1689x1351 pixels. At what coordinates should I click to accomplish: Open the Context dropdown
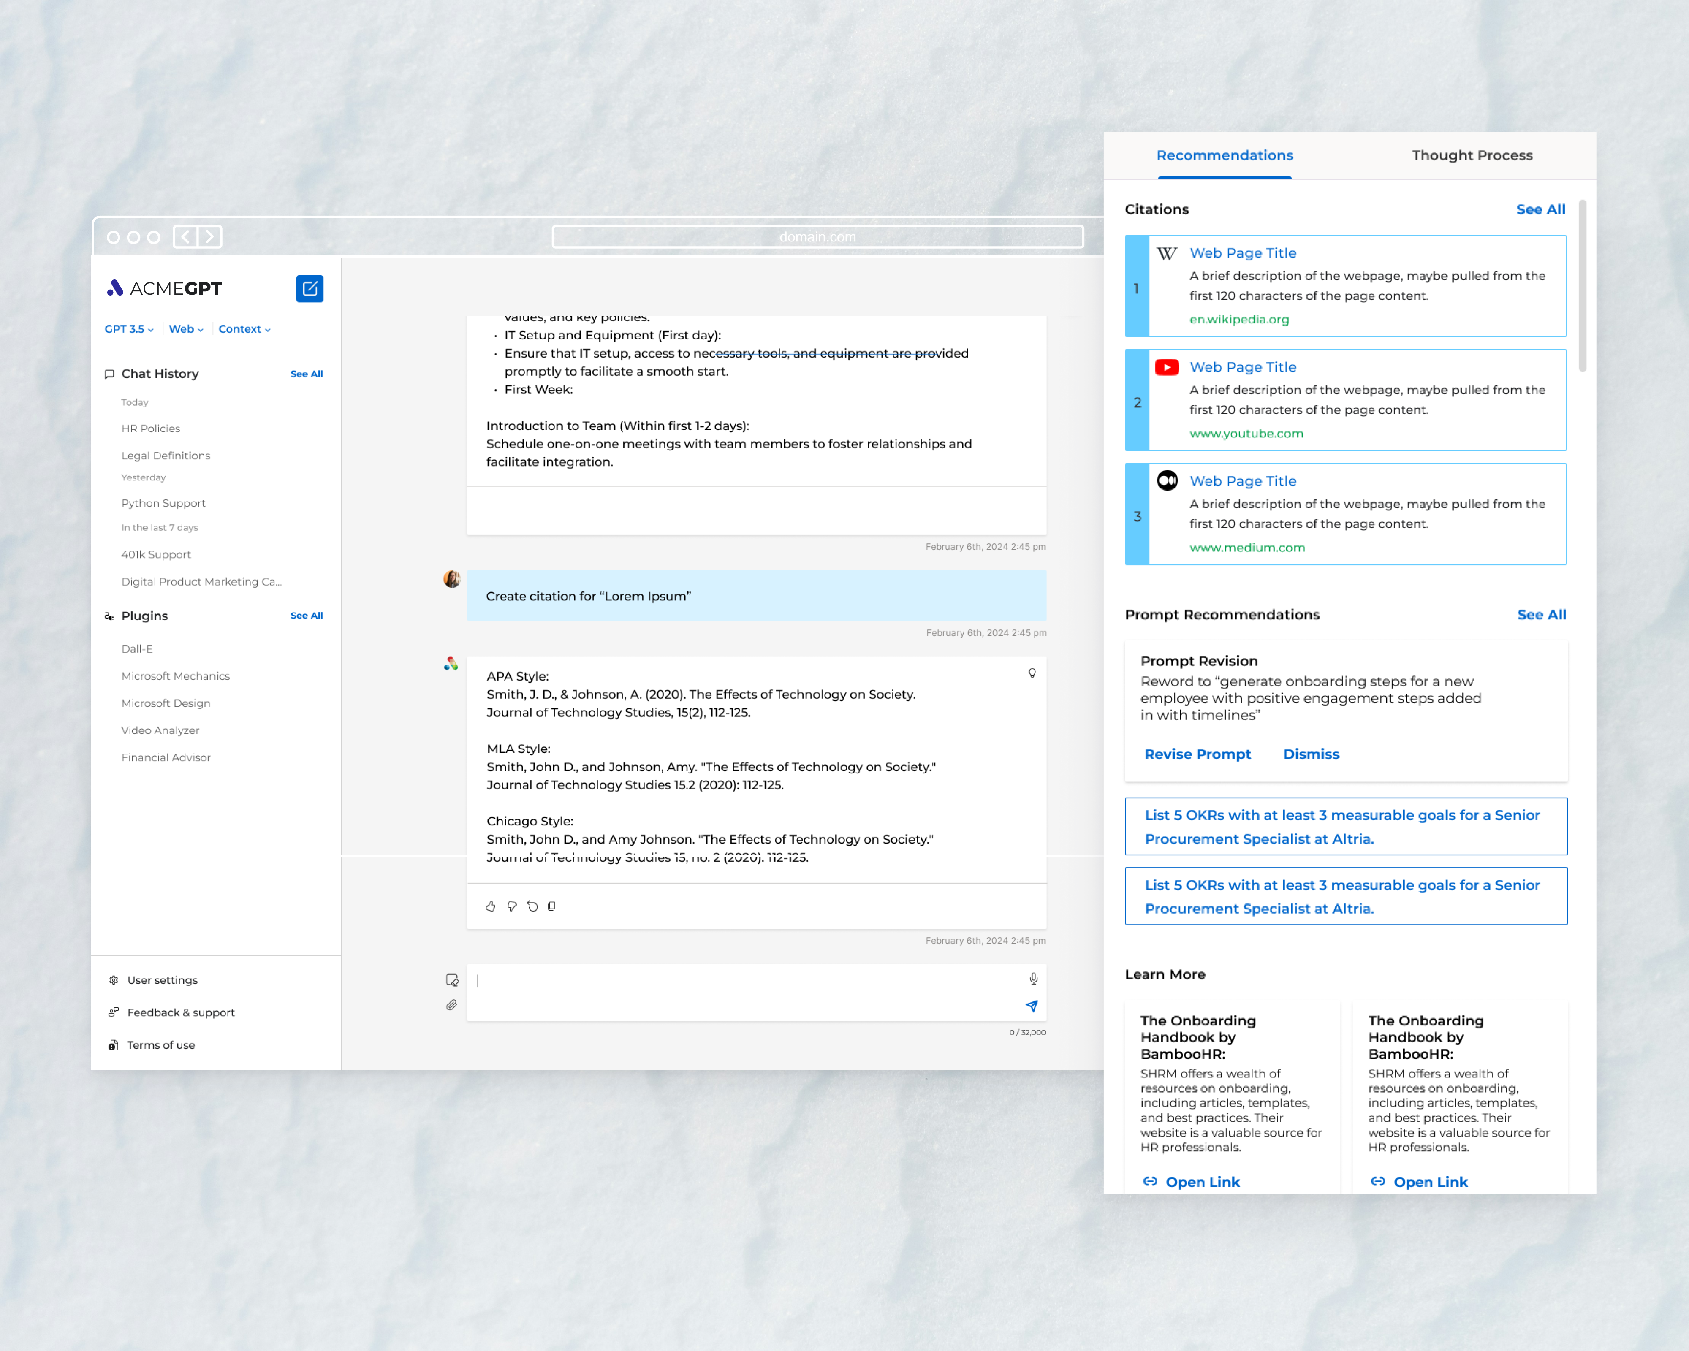coord(244,329)
